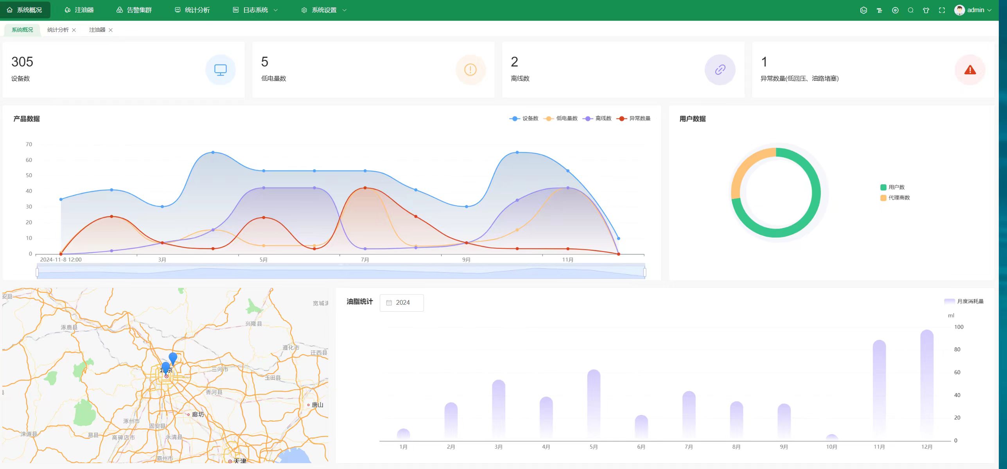Click the offline link icon

pyautogui.click(x=720, y=70)
